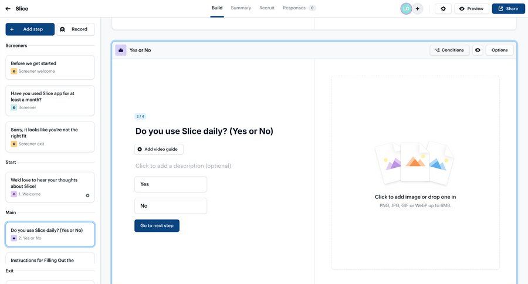Image resolution: width=528 pixels, height=284 pixels.
Task: Click the Record button
Action: click(76, 29)
